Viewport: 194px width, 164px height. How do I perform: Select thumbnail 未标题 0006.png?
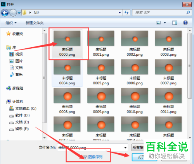pos(135,72)
